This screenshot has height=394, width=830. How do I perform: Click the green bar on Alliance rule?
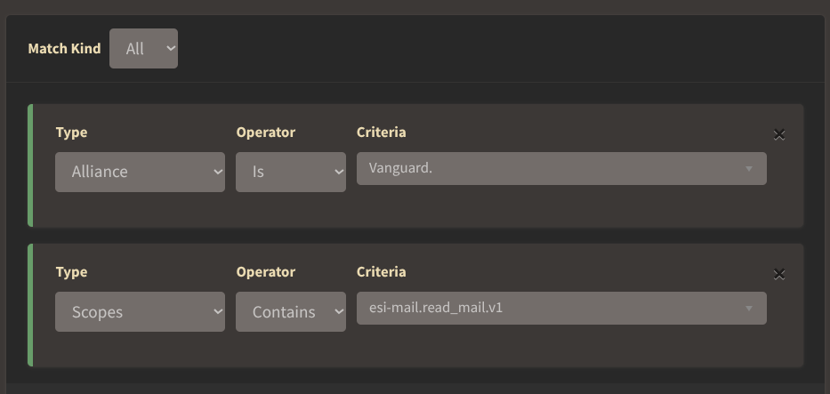point(30,165)
